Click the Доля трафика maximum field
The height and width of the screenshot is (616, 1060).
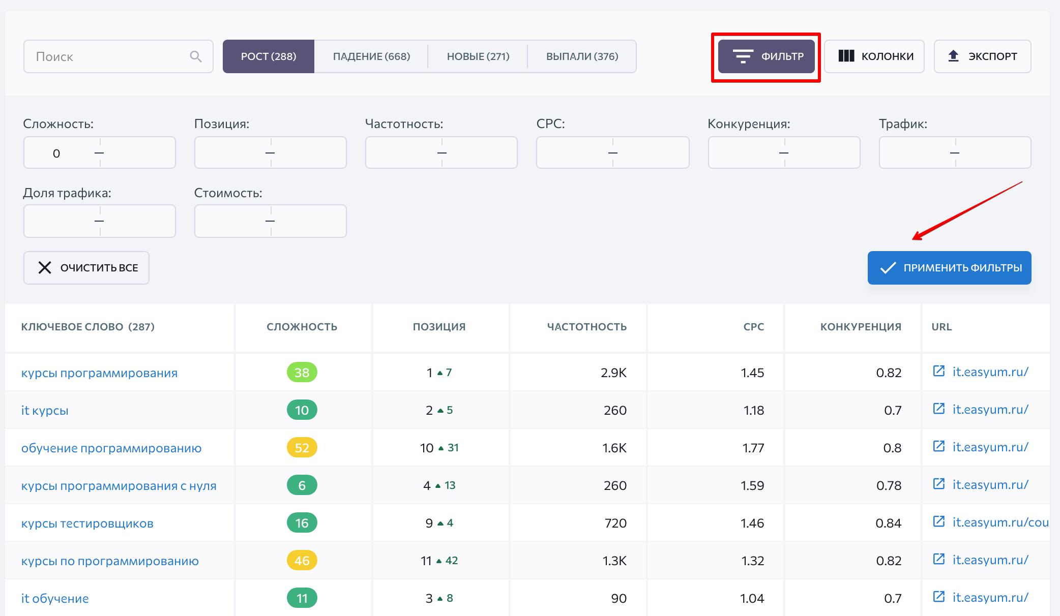point(139,221)
